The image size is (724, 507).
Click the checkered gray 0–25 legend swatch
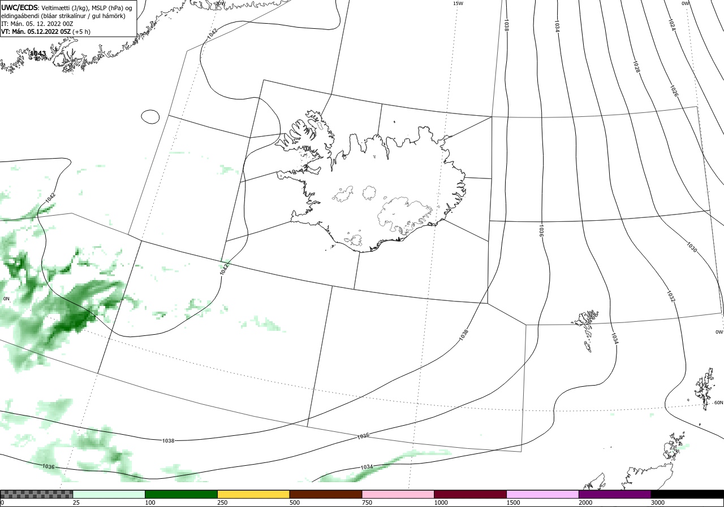coord(37,494)
